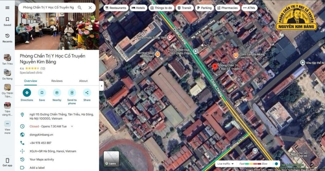
Task: Open the hamburger main menu
Action: click(x=7, y=8)
